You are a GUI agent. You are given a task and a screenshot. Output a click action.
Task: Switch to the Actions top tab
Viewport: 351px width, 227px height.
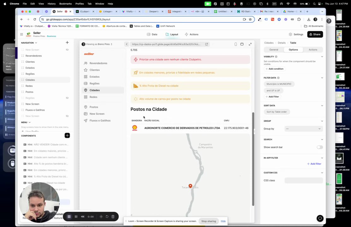pyautogui.click(x=192, y=34)
